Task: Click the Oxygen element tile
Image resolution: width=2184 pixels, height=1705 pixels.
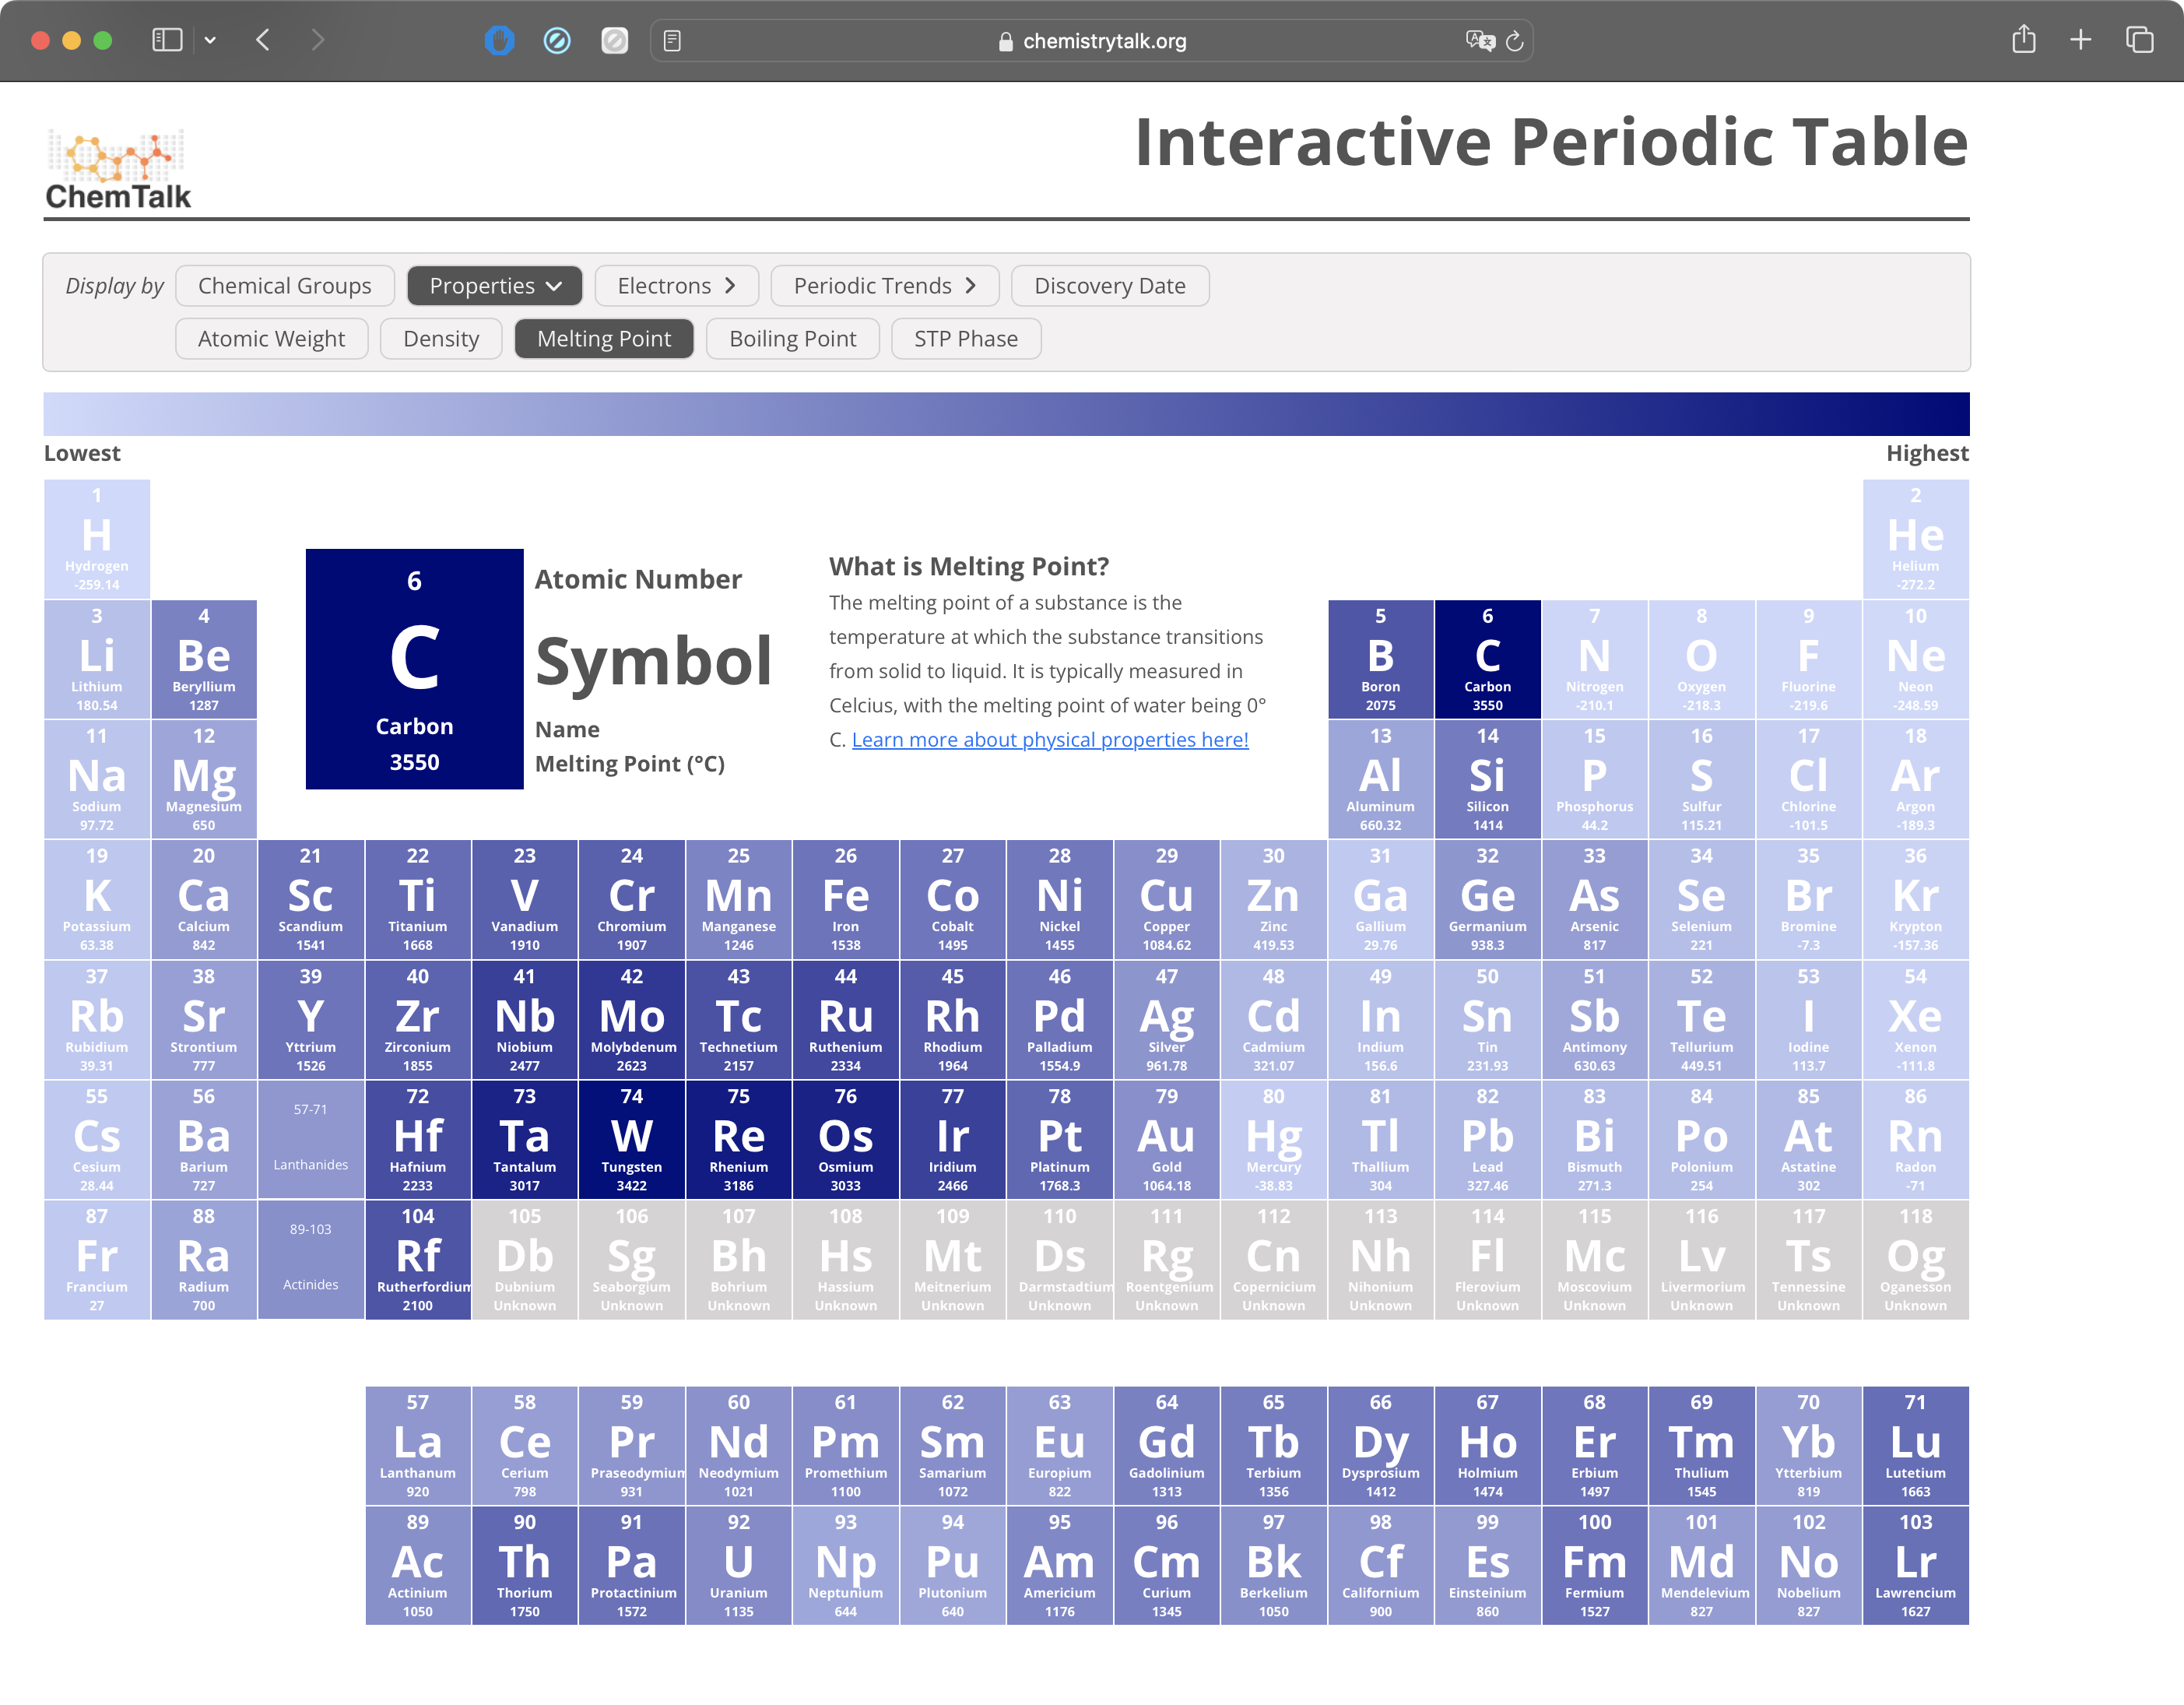Action: pos(1701,659)
